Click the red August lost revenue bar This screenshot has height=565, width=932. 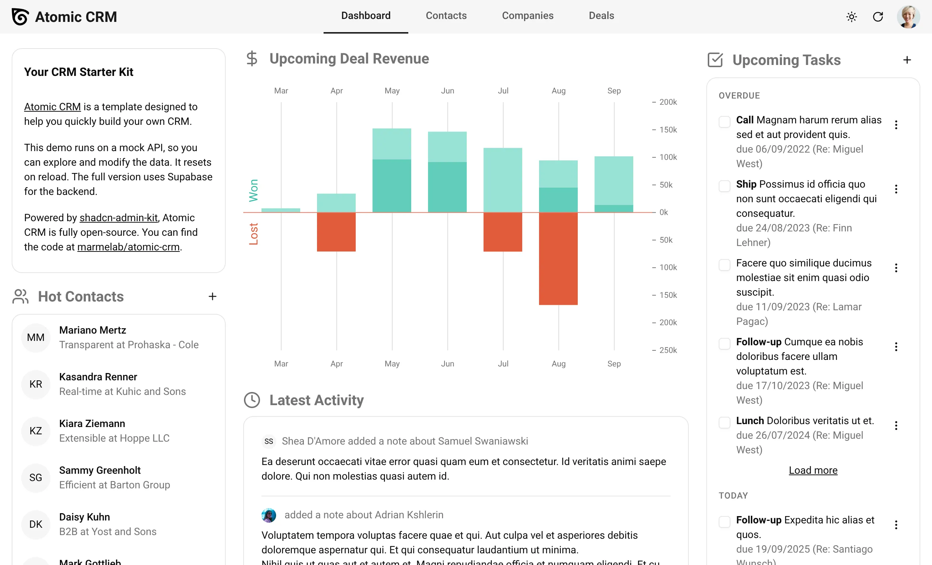pos(558,258)
